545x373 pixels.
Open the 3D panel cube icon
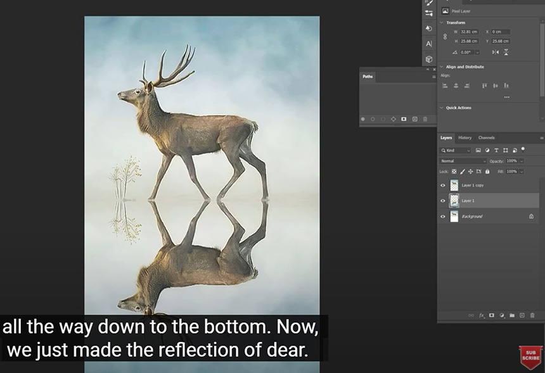click(429, 59)
